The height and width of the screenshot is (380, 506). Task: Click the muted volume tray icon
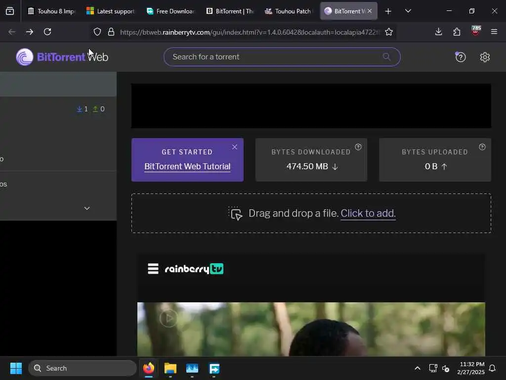click(446, 368)
